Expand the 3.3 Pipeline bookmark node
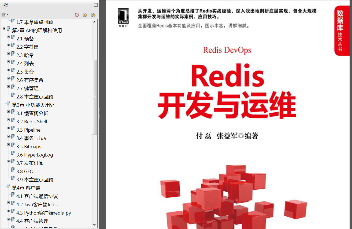The width and height of the screenshot is (352, 229). click(x=8, y=128)
